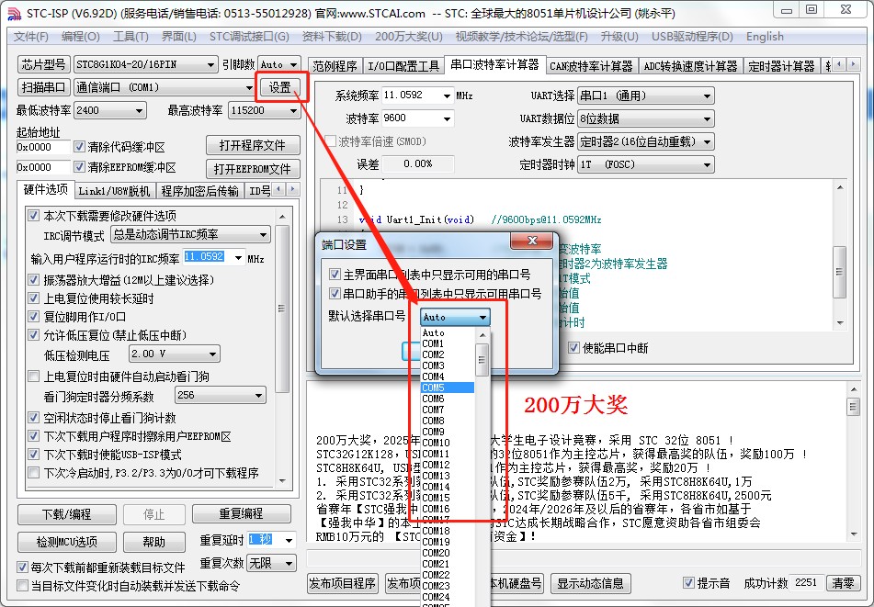874x607 pixels.
Task: Open UART选择 串口1 dropdown
Action: tap(645, 96)
